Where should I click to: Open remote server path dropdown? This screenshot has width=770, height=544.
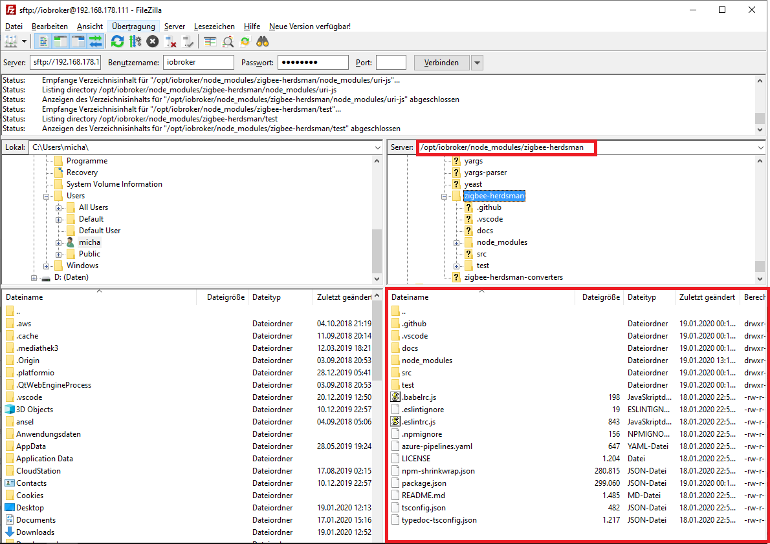[x=761, y=147]
